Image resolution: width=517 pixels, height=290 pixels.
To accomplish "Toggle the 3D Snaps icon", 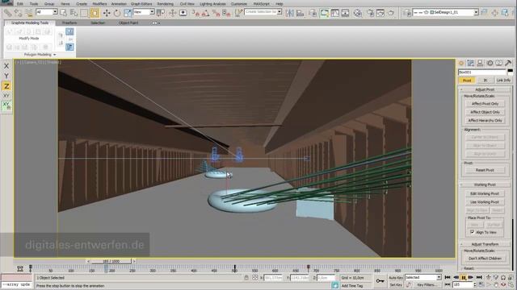I will pyautogui.click(x=195, y=13).
